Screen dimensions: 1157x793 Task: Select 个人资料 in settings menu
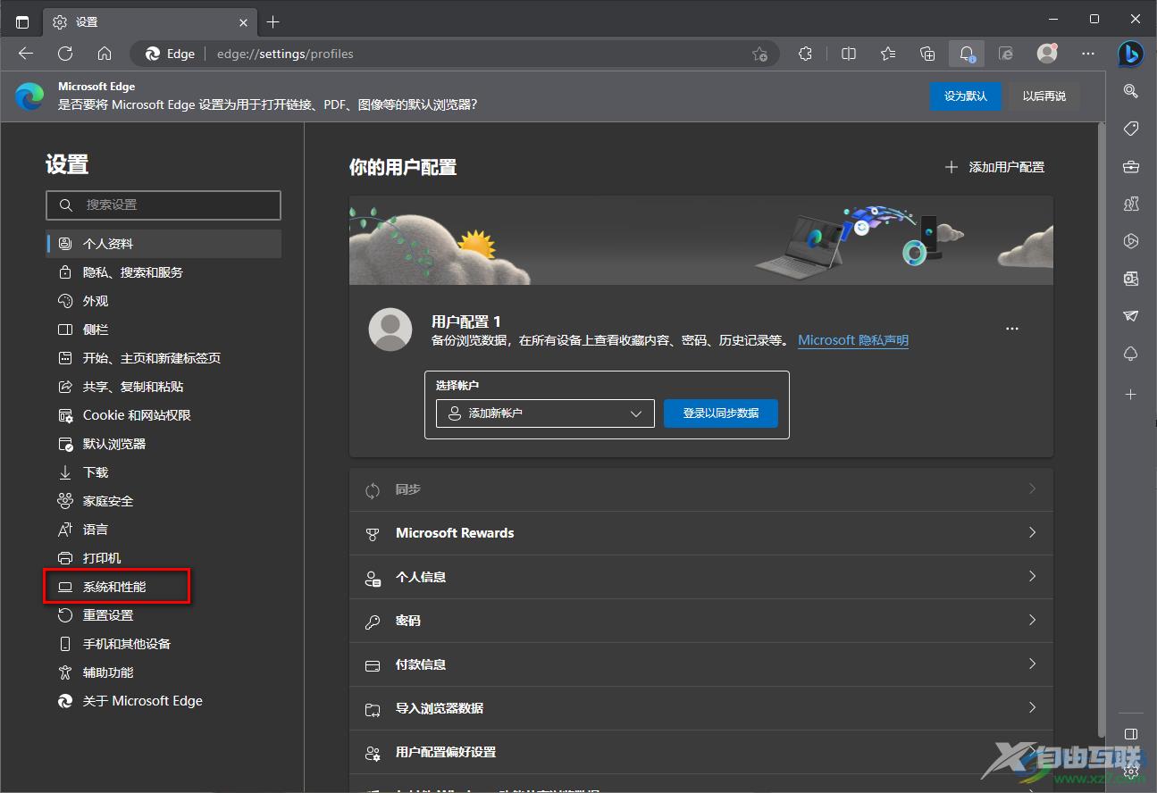click(163, 244)
